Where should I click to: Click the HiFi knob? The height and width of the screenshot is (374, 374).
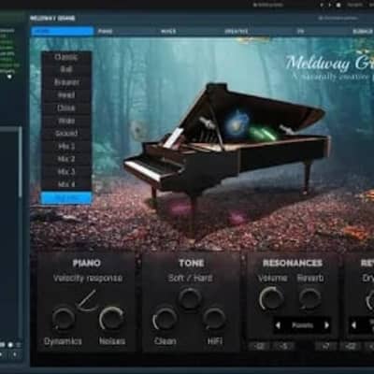point(214,319)
